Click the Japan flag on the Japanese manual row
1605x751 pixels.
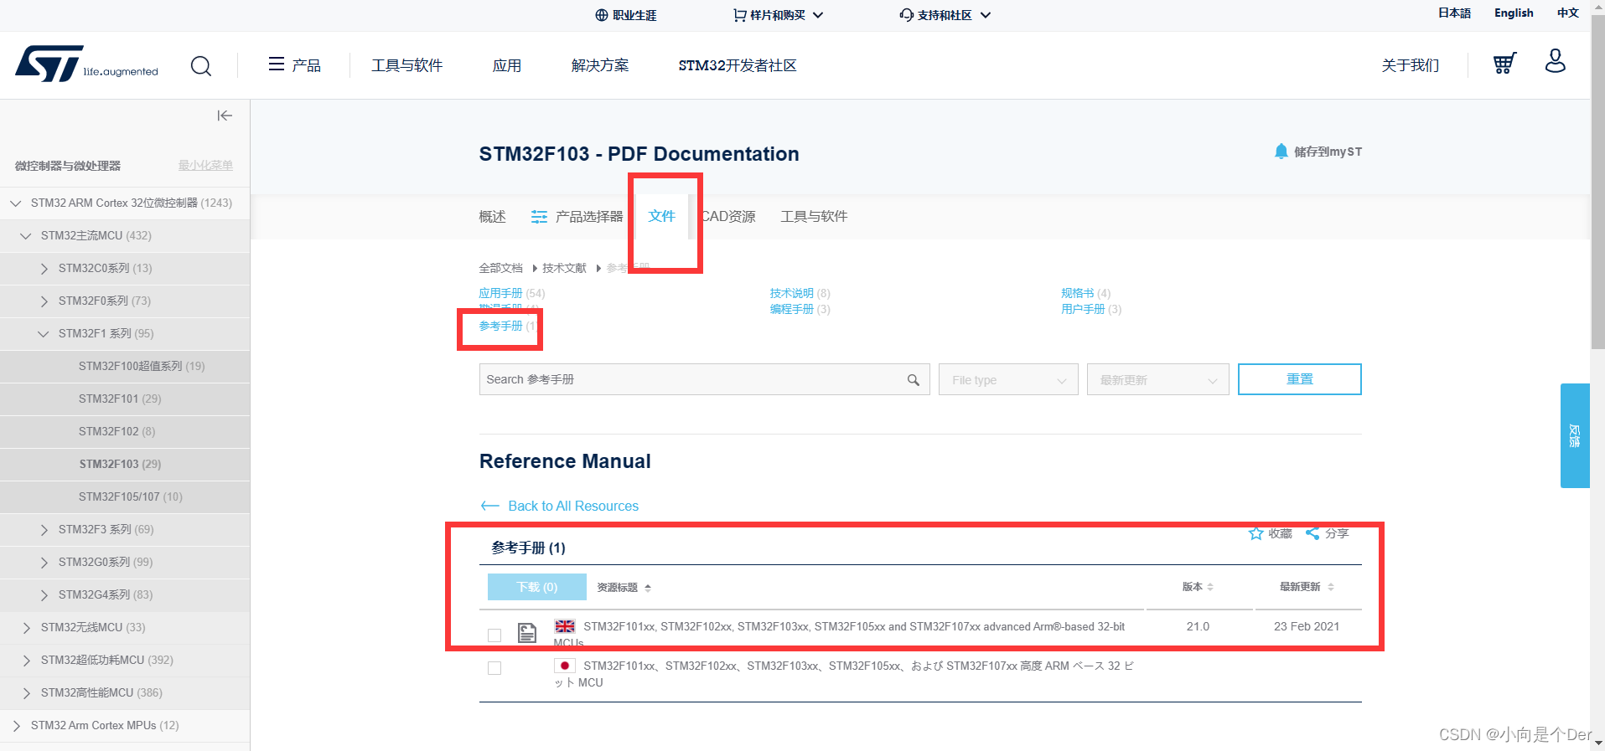(x=565, y=666)
